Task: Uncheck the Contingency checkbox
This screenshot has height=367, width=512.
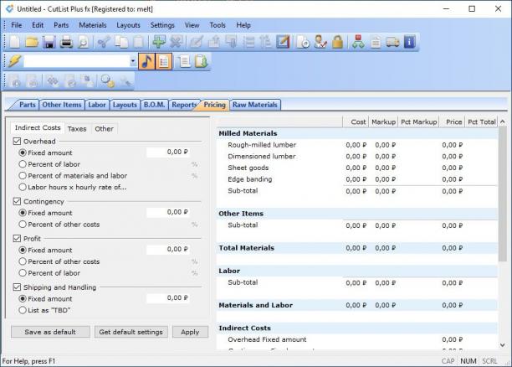Action: click(x=17, y=201)
